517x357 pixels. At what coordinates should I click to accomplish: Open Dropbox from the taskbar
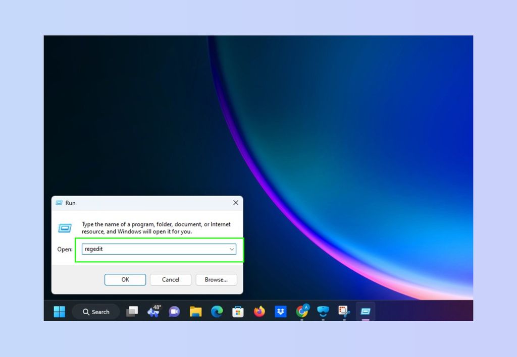tap(281, 311)
